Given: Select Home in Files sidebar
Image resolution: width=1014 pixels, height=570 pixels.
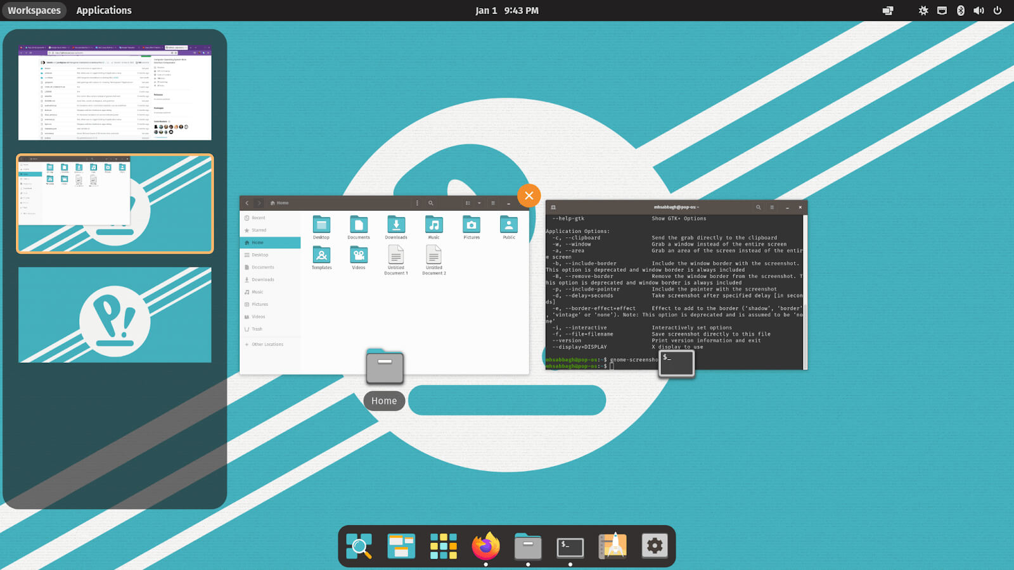Looking at the screenshot, I should tap(271, 243).
